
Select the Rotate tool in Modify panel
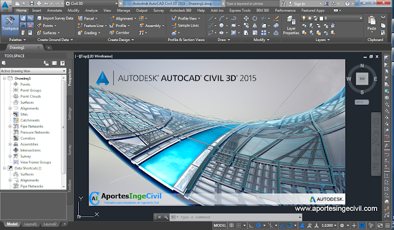(255, 18)
